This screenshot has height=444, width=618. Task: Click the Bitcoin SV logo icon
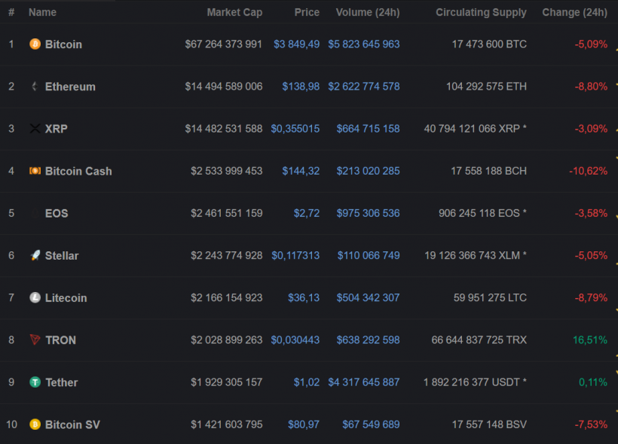[35, 424]
